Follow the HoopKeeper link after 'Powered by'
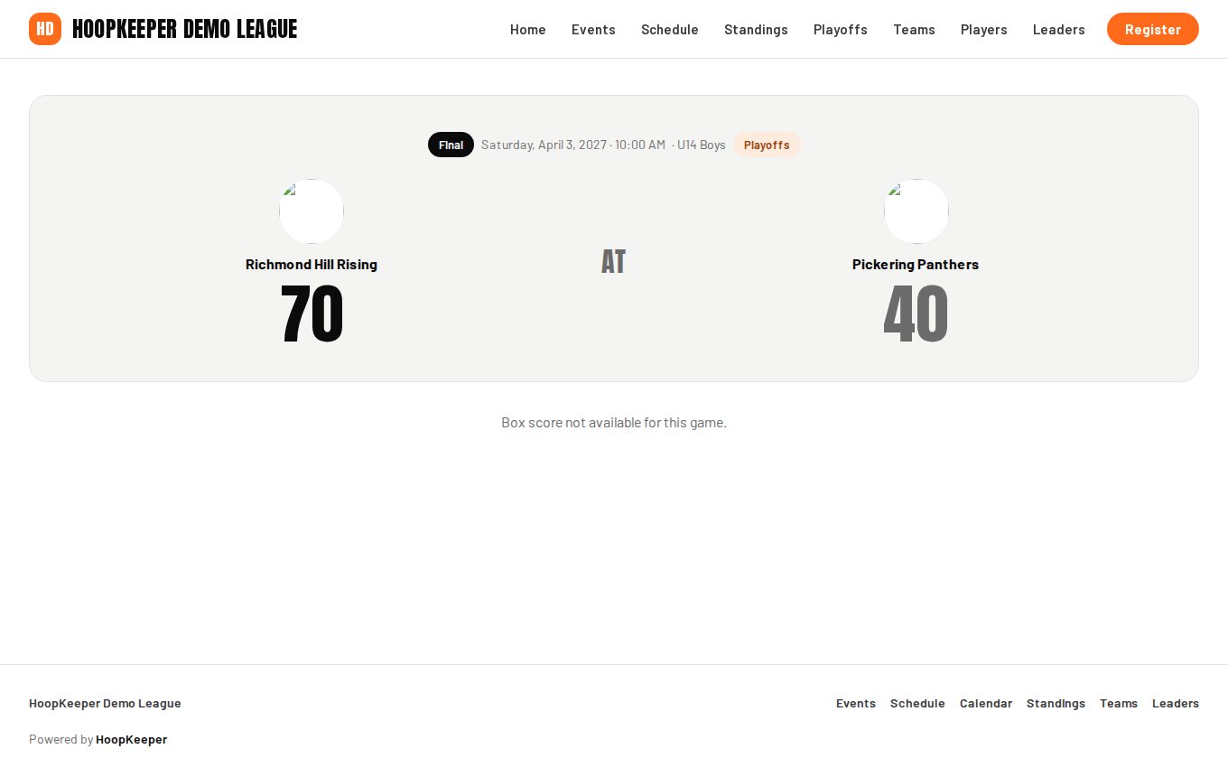The width and height of the screenshot is (1228, 777). (132, 739)
